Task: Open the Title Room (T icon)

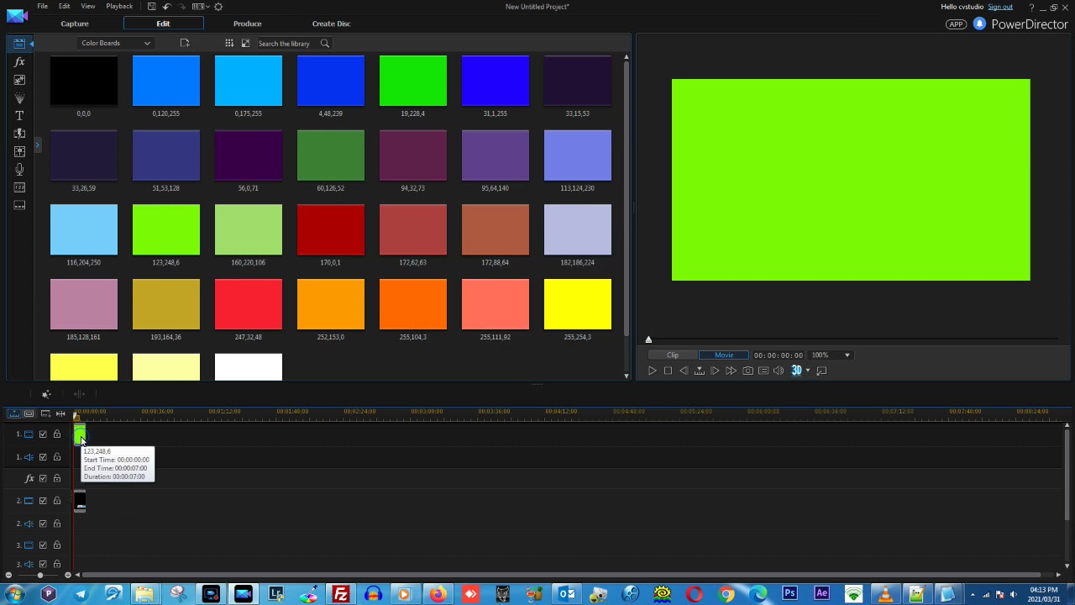Action: [19, 115]
